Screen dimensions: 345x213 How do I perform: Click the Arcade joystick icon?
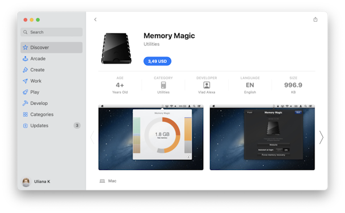26,58
